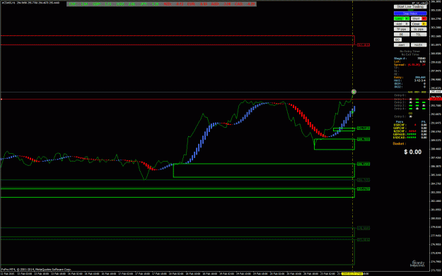
Task: Click the red AUD strength value
Action: click(227, 4)
